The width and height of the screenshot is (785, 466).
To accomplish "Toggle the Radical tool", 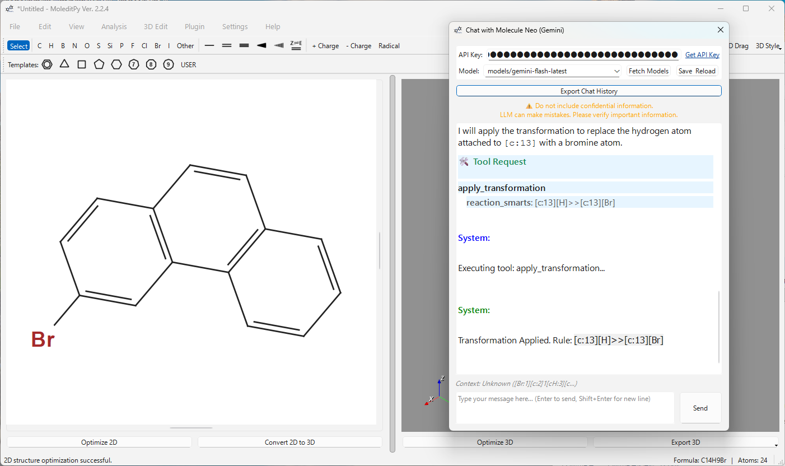I will (x=389, y=46).
